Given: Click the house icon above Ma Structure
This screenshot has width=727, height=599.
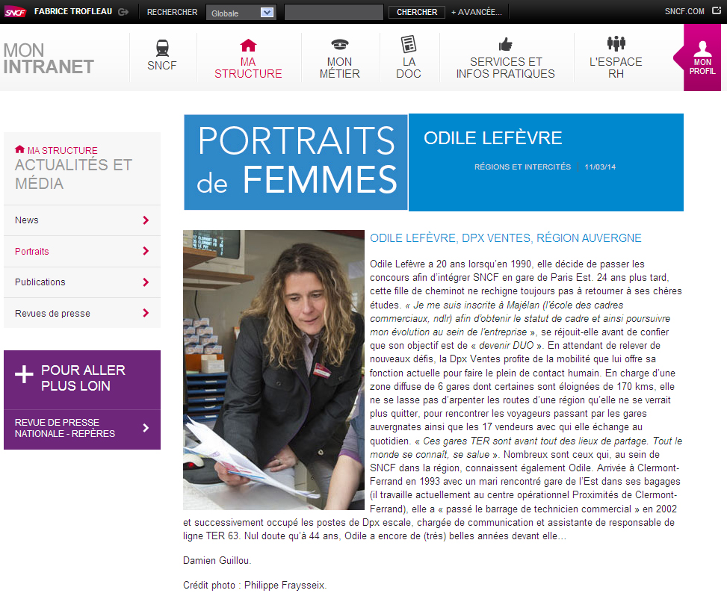Looking at the screenshot, I should click(x=248, y=46).
